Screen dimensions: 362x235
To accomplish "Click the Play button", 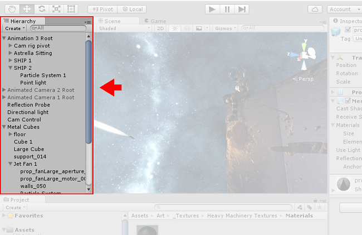I will pos(212,9).
